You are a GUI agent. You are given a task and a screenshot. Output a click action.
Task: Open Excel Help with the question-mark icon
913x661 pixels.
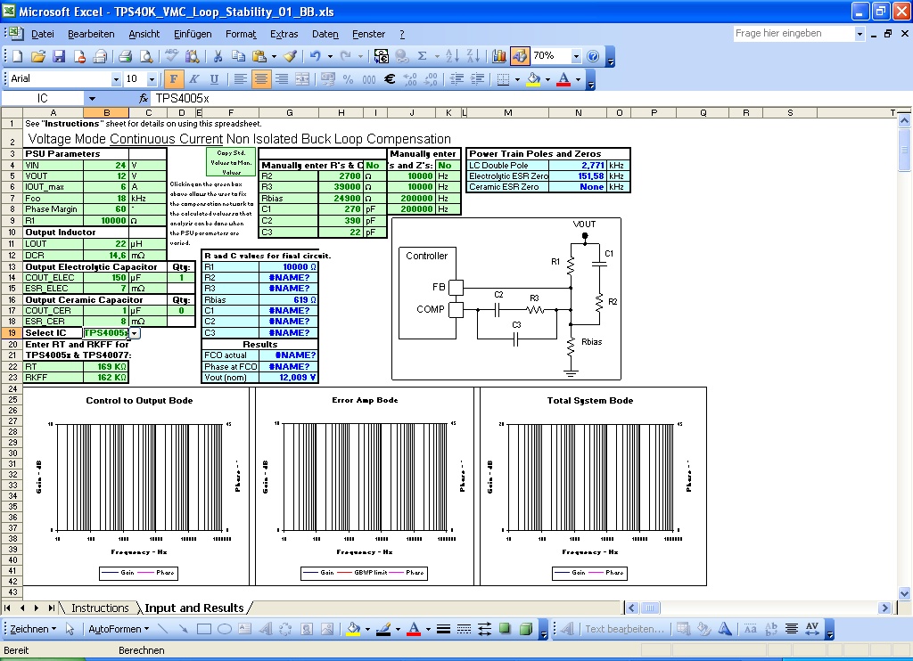(593, 56)
